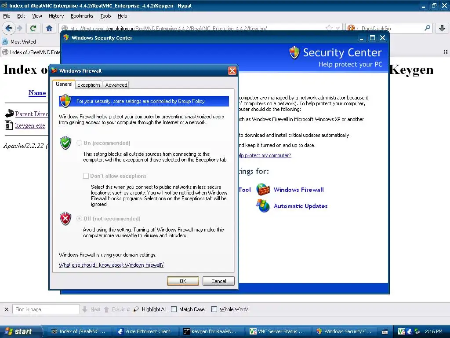
Task: Click the keygen.exe file icon
Action: [x=9, y=125]
